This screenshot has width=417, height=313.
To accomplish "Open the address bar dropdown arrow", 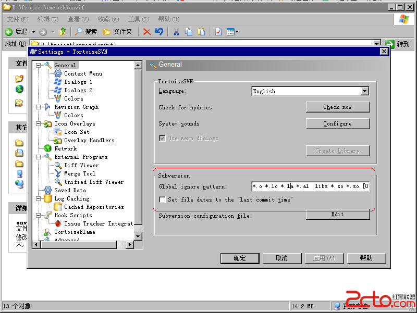I will (x=376, y=43).
